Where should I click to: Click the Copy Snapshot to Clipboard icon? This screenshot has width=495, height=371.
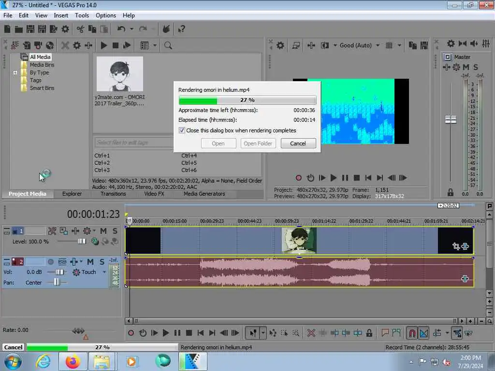point(413,45)
